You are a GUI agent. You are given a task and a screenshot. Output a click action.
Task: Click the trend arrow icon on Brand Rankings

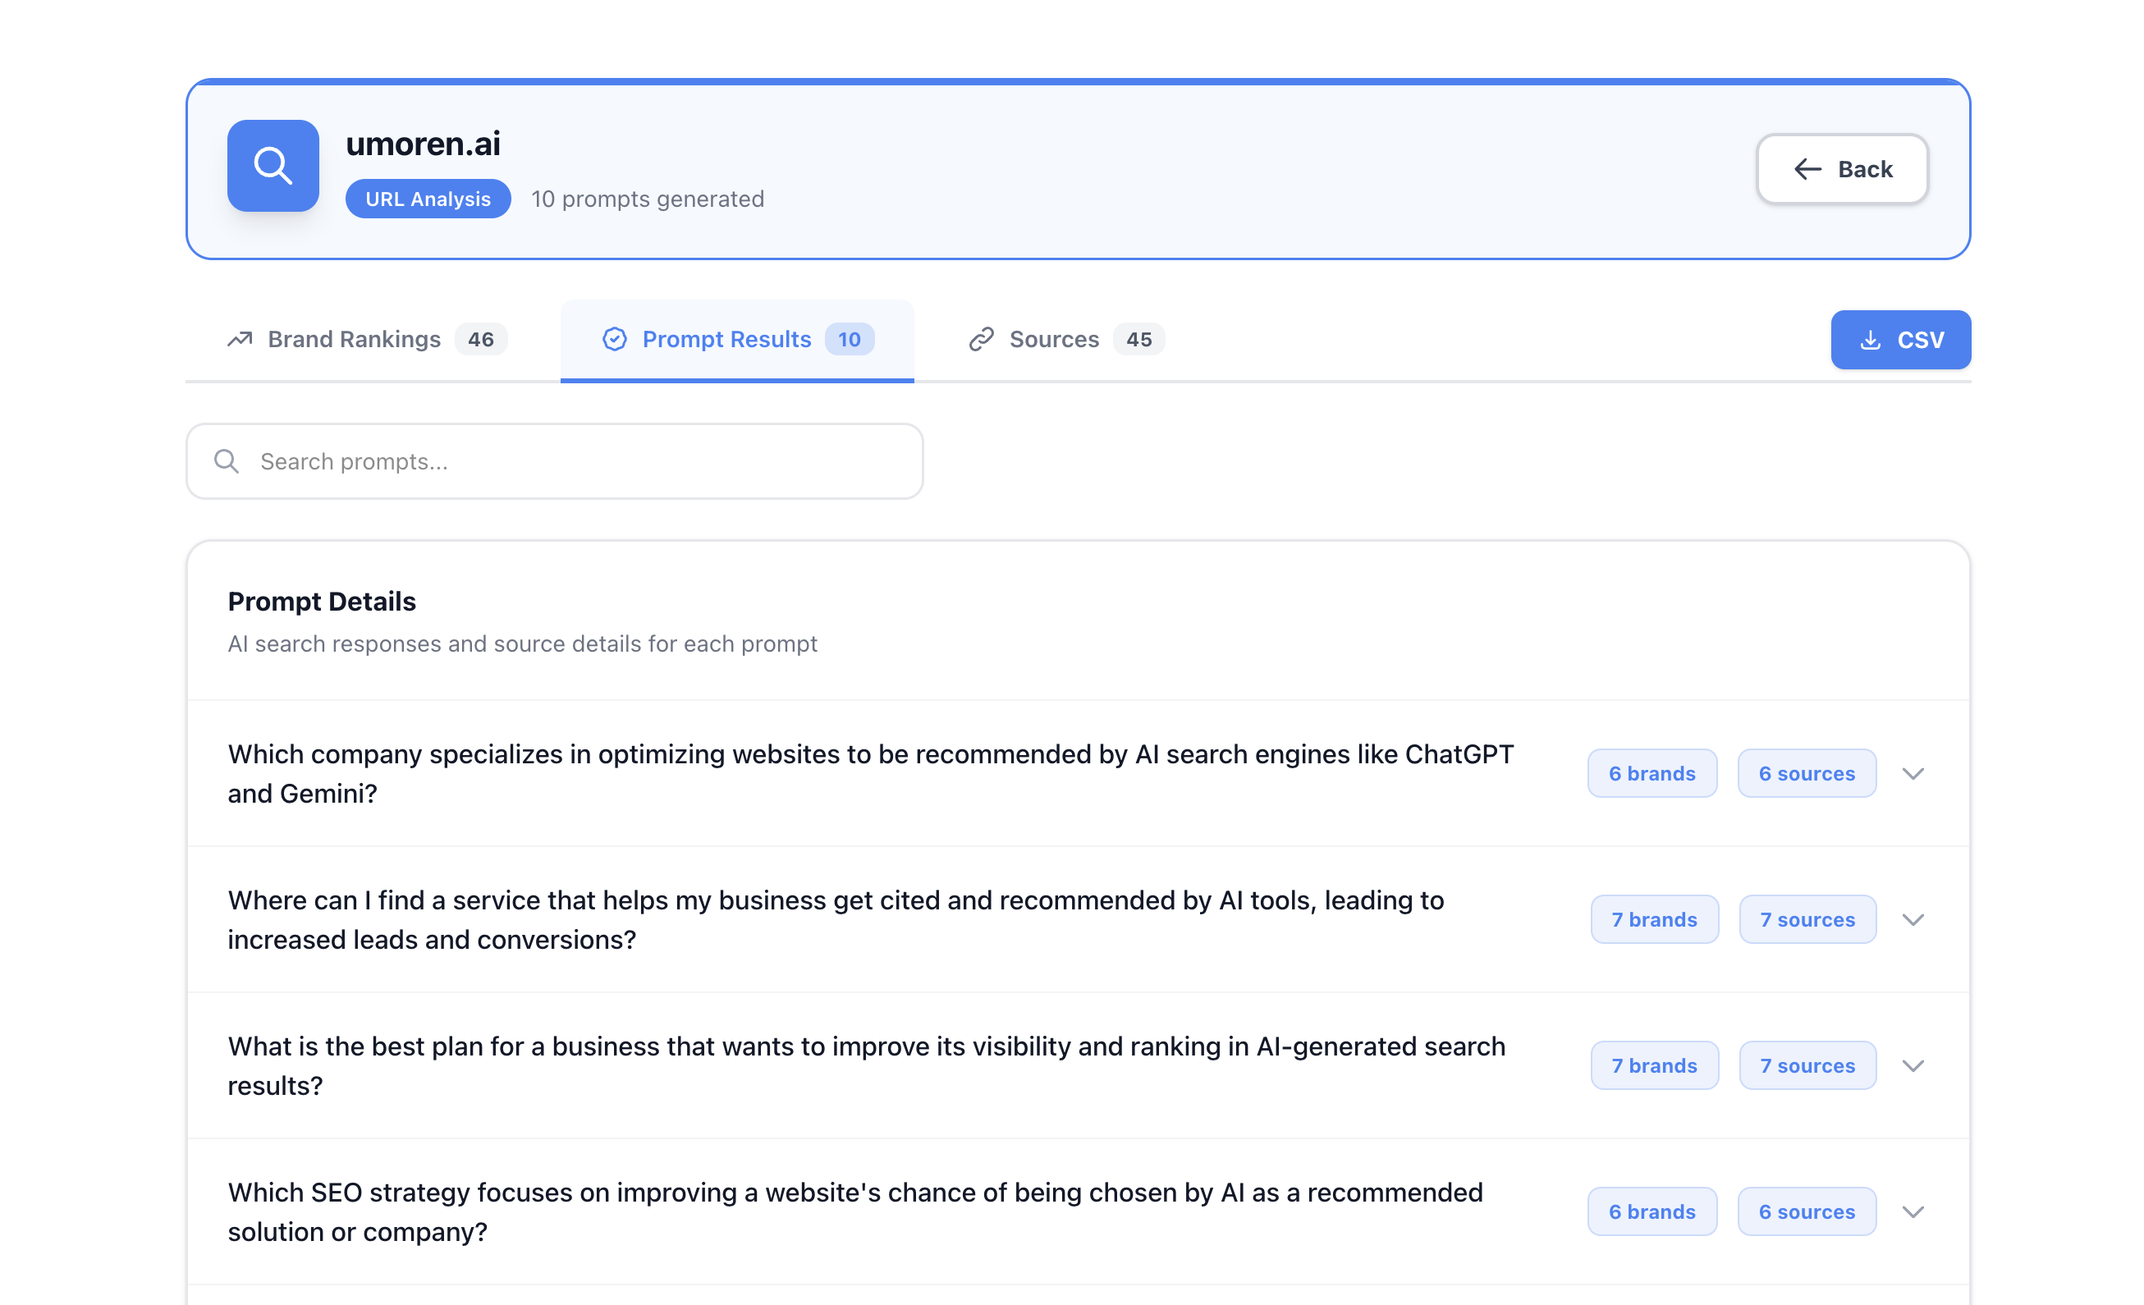240,339
